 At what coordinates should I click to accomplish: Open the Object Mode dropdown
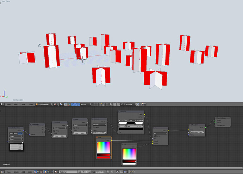(44, 104)
